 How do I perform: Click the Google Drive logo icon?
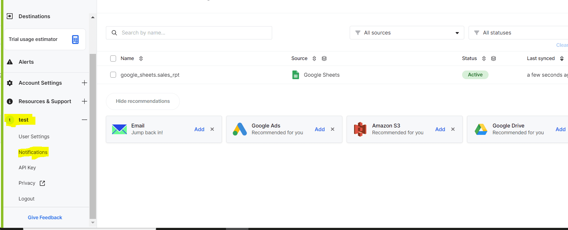(x=481, y=129)
